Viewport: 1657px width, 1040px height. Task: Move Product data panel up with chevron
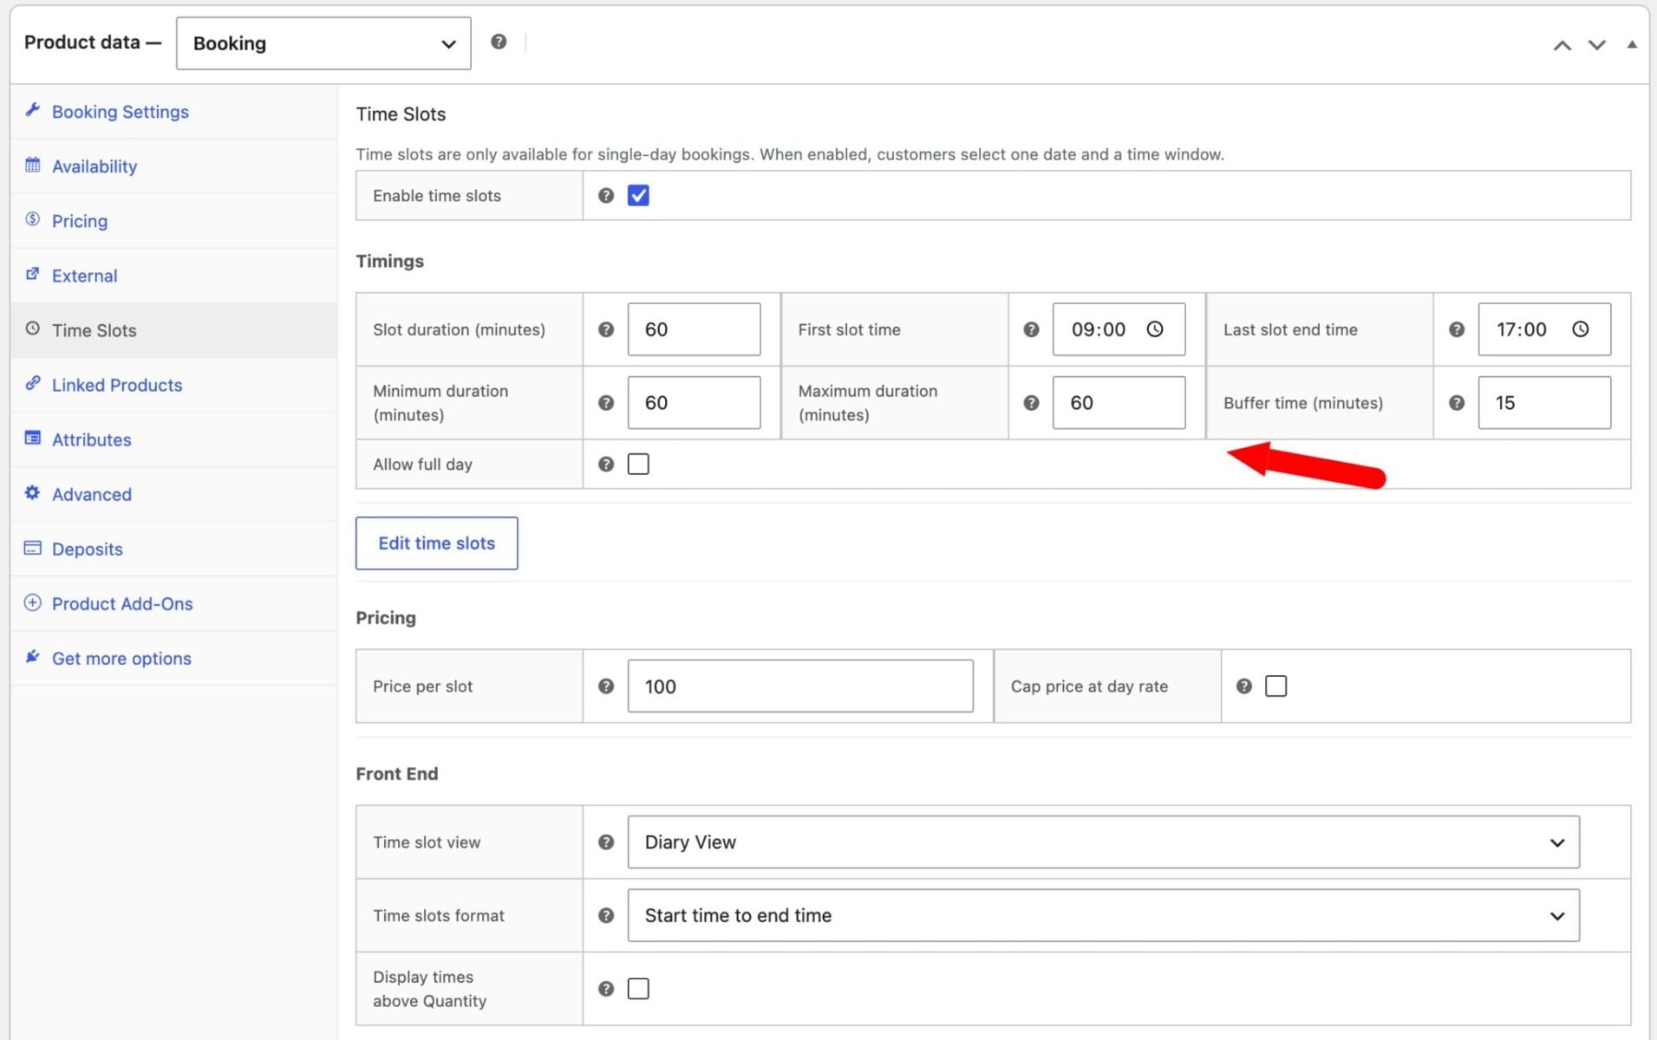click(1562, 45)
